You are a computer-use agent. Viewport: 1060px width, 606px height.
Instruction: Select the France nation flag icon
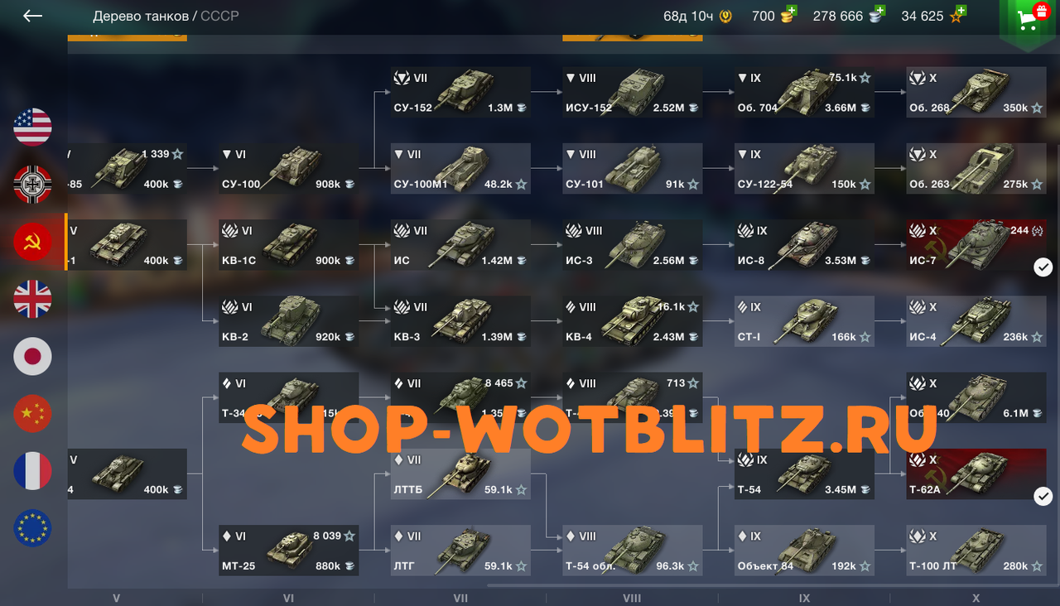tap(33, 471)
